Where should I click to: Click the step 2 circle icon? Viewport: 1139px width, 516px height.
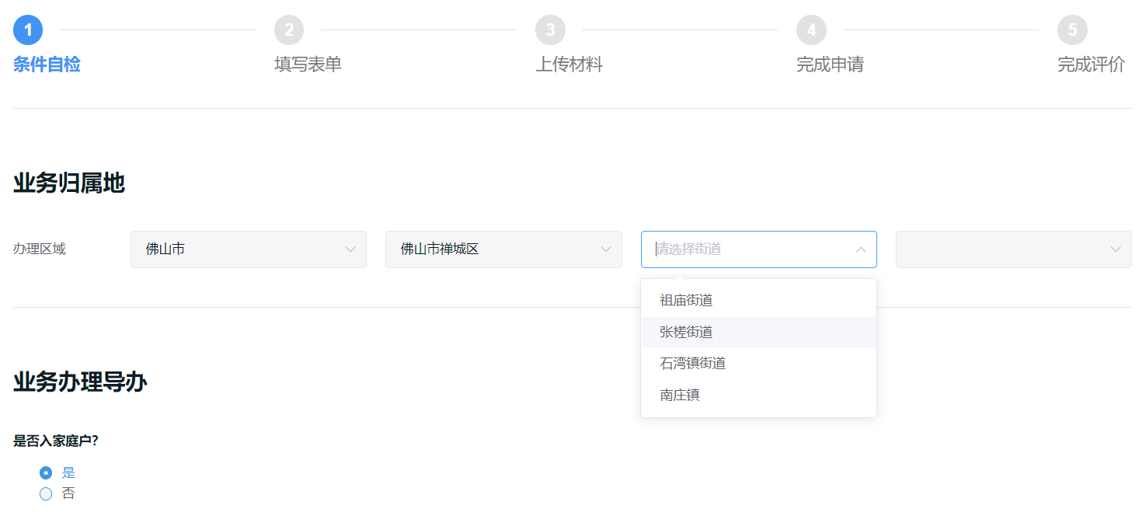tap(289, 30)
